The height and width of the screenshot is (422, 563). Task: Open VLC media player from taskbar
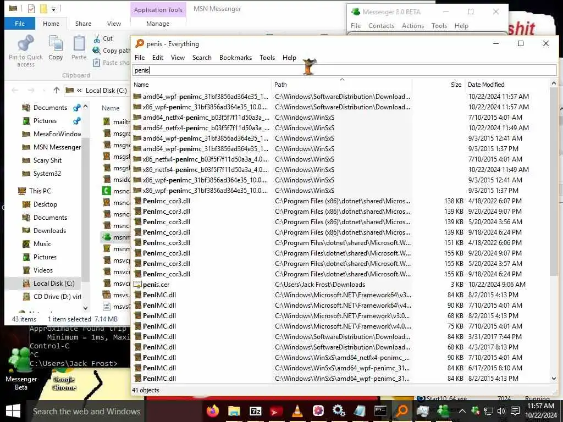(297, 410)
